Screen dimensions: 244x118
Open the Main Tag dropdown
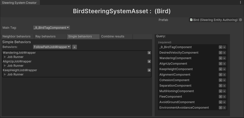(x=51, y=28)
